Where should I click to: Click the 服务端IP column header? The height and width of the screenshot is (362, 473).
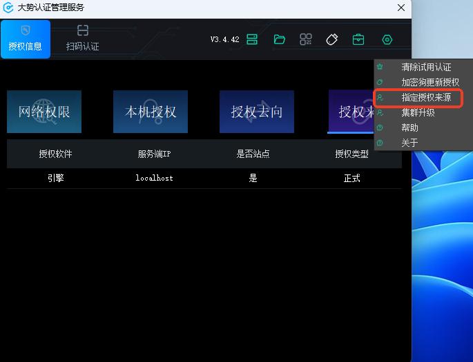[154, 154]
